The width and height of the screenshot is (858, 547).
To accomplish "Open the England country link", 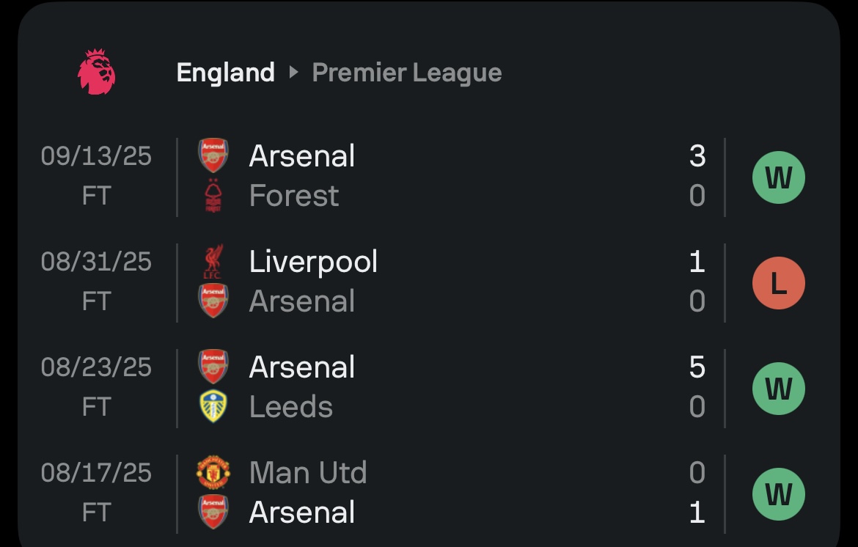I will click(226, 73).
